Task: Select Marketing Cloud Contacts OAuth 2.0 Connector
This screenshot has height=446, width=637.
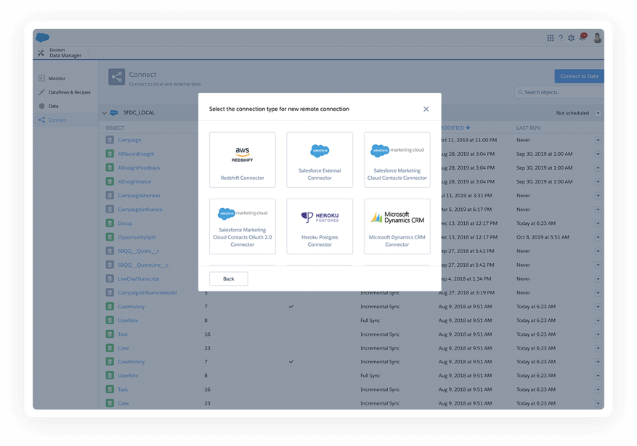Action: coord(243,226)
